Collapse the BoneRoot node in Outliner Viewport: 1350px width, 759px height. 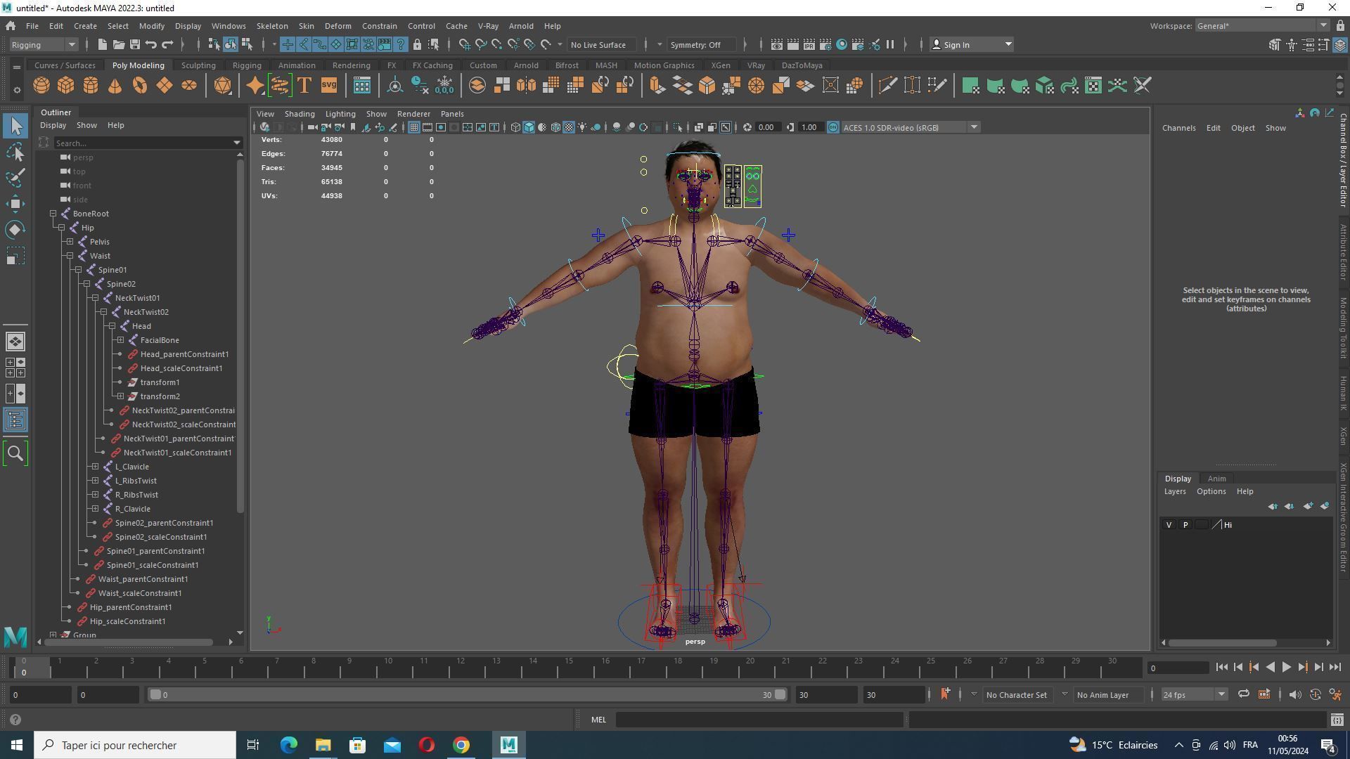tap(53, 214)
